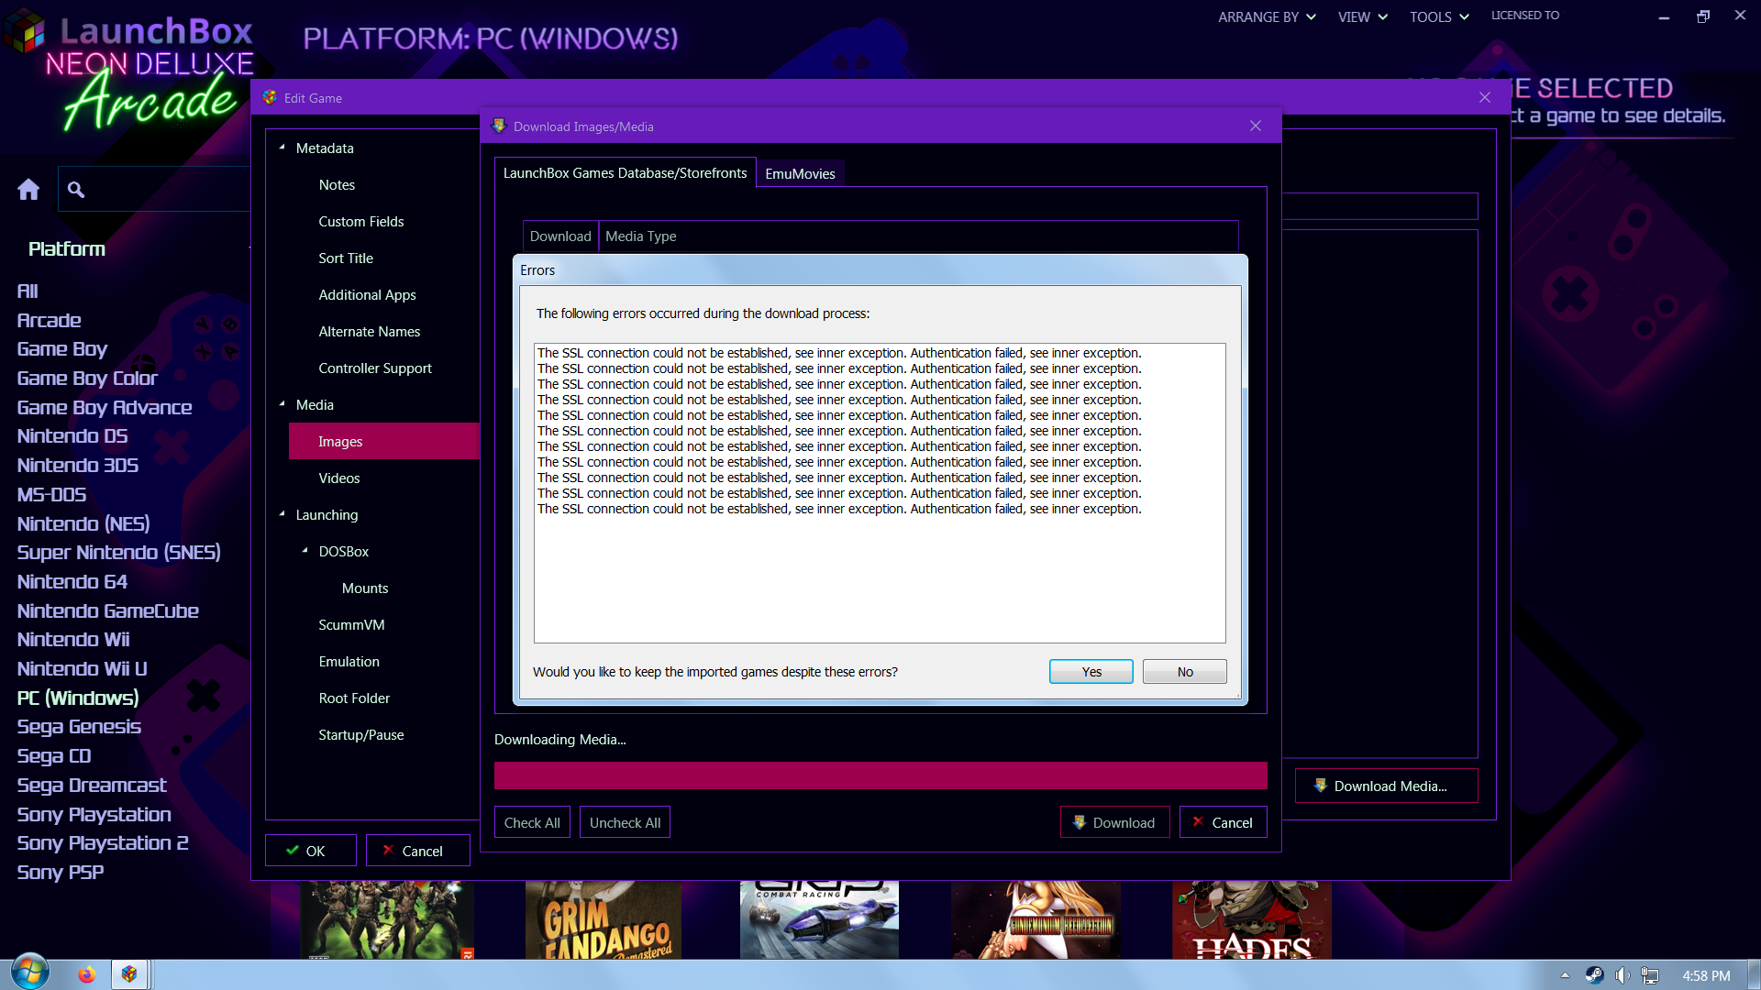Click OK in Edit Game window
Viewport: 1761px width, 990px height.
(x=311, y=851)
